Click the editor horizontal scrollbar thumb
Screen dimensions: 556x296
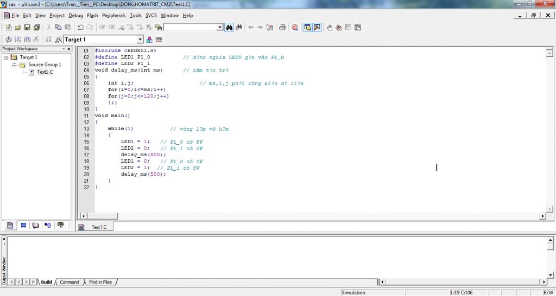pos(103,216)
